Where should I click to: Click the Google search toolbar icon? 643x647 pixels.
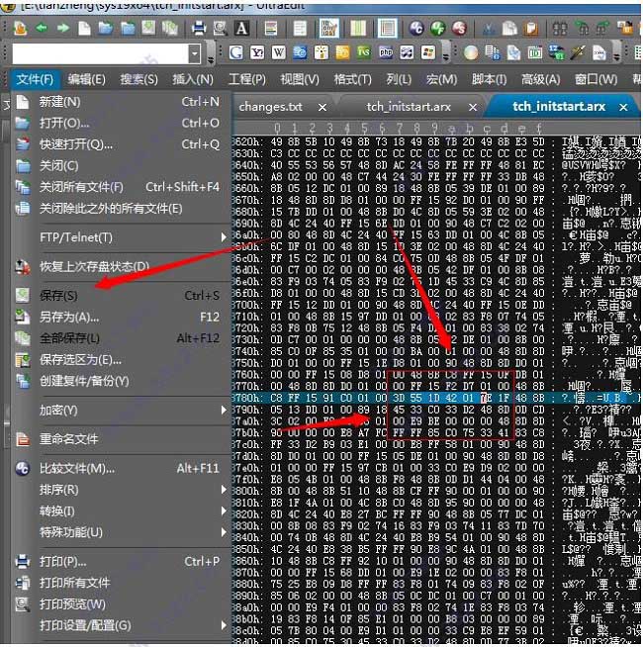pyautogui.click(x=236, y=52)
